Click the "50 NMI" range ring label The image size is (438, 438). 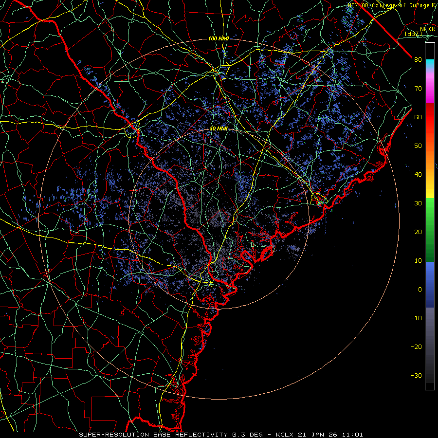219,129
